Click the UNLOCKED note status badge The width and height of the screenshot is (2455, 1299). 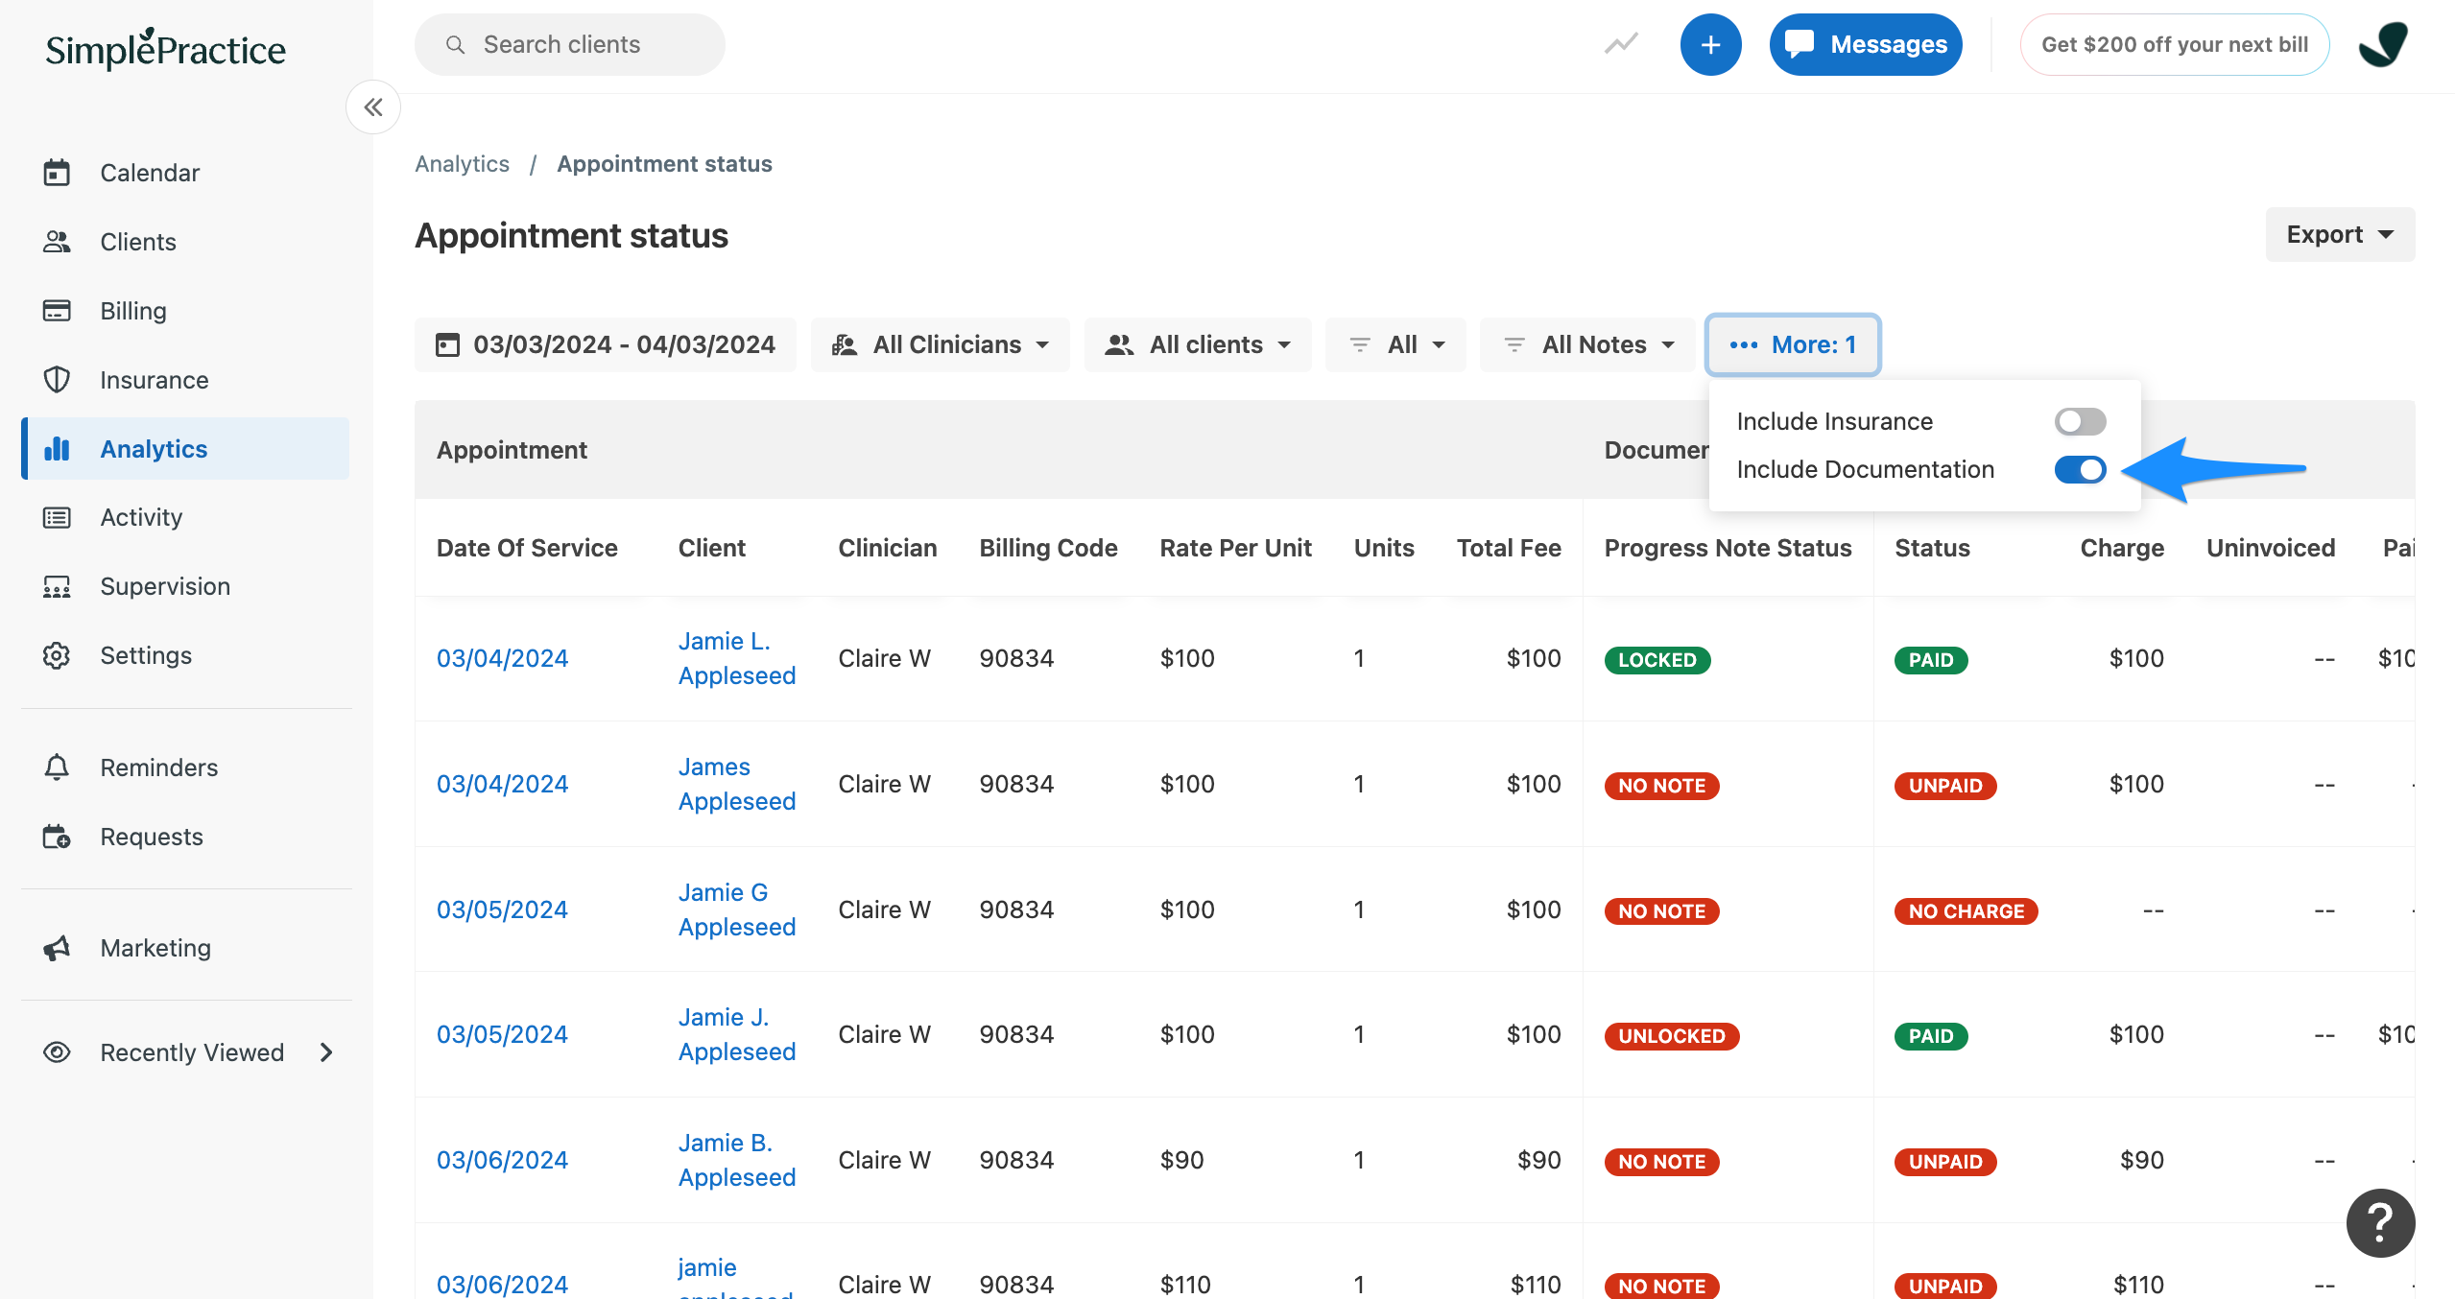click(1671, 1036)
